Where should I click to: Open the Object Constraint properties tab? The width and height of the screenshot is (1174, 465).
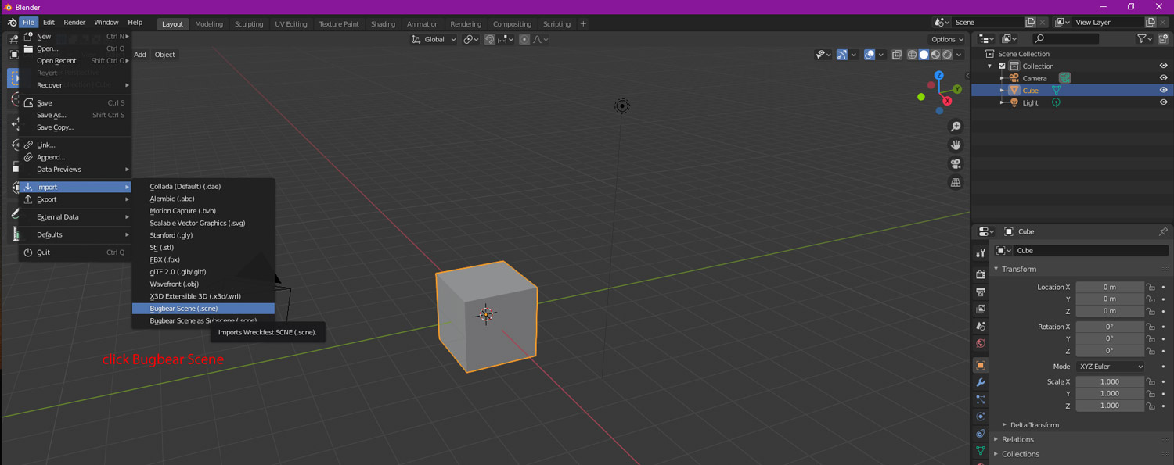[x=981, y=434]
